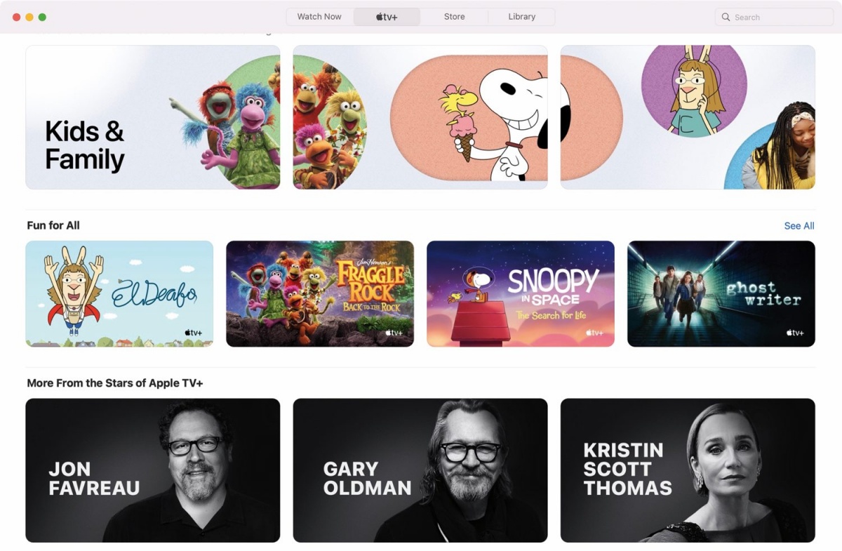This screenshot has height=551, width=842.
Task: Click the yellow minimize window button
Action: pos(29,17)
